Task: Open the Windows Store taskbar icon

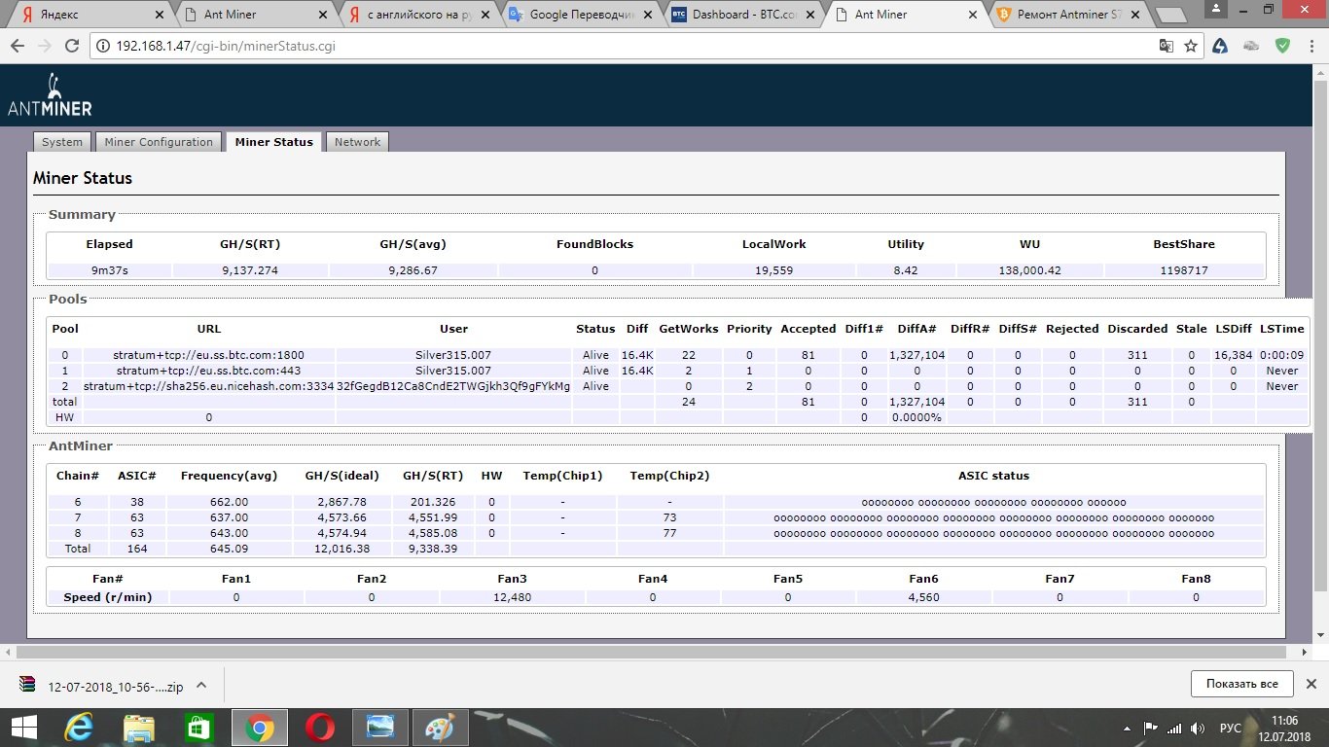Action: (x=198, y=727)
